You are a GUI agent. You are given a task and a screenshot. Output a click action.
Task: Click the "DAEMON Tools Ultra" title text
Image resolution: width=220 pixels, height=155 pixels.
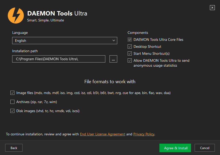[57, 13]
